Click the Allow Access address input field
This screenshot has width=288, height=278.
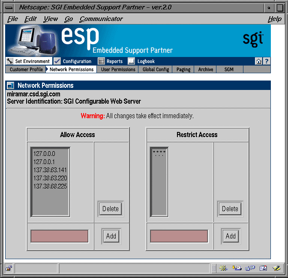point(59,236)
